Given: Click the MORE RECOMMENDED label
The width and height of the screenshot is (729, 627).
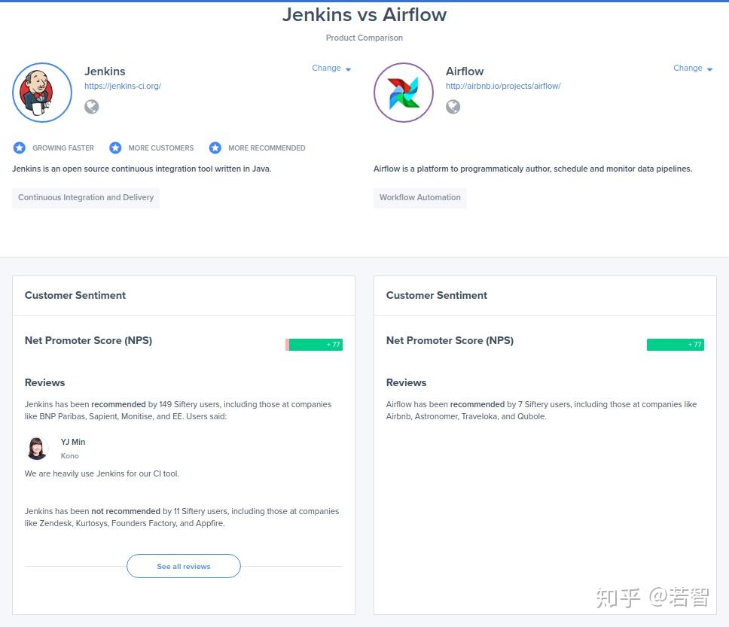Looking at the screenshot, I should point(267,148).
